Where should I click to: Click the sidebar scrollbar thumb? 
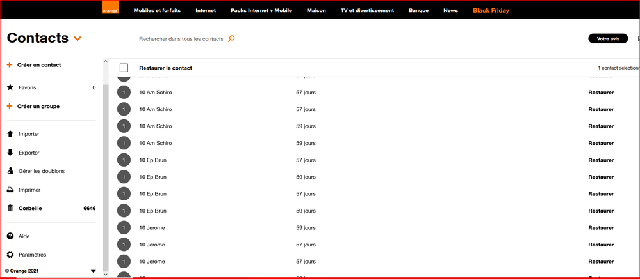point(106,178)
